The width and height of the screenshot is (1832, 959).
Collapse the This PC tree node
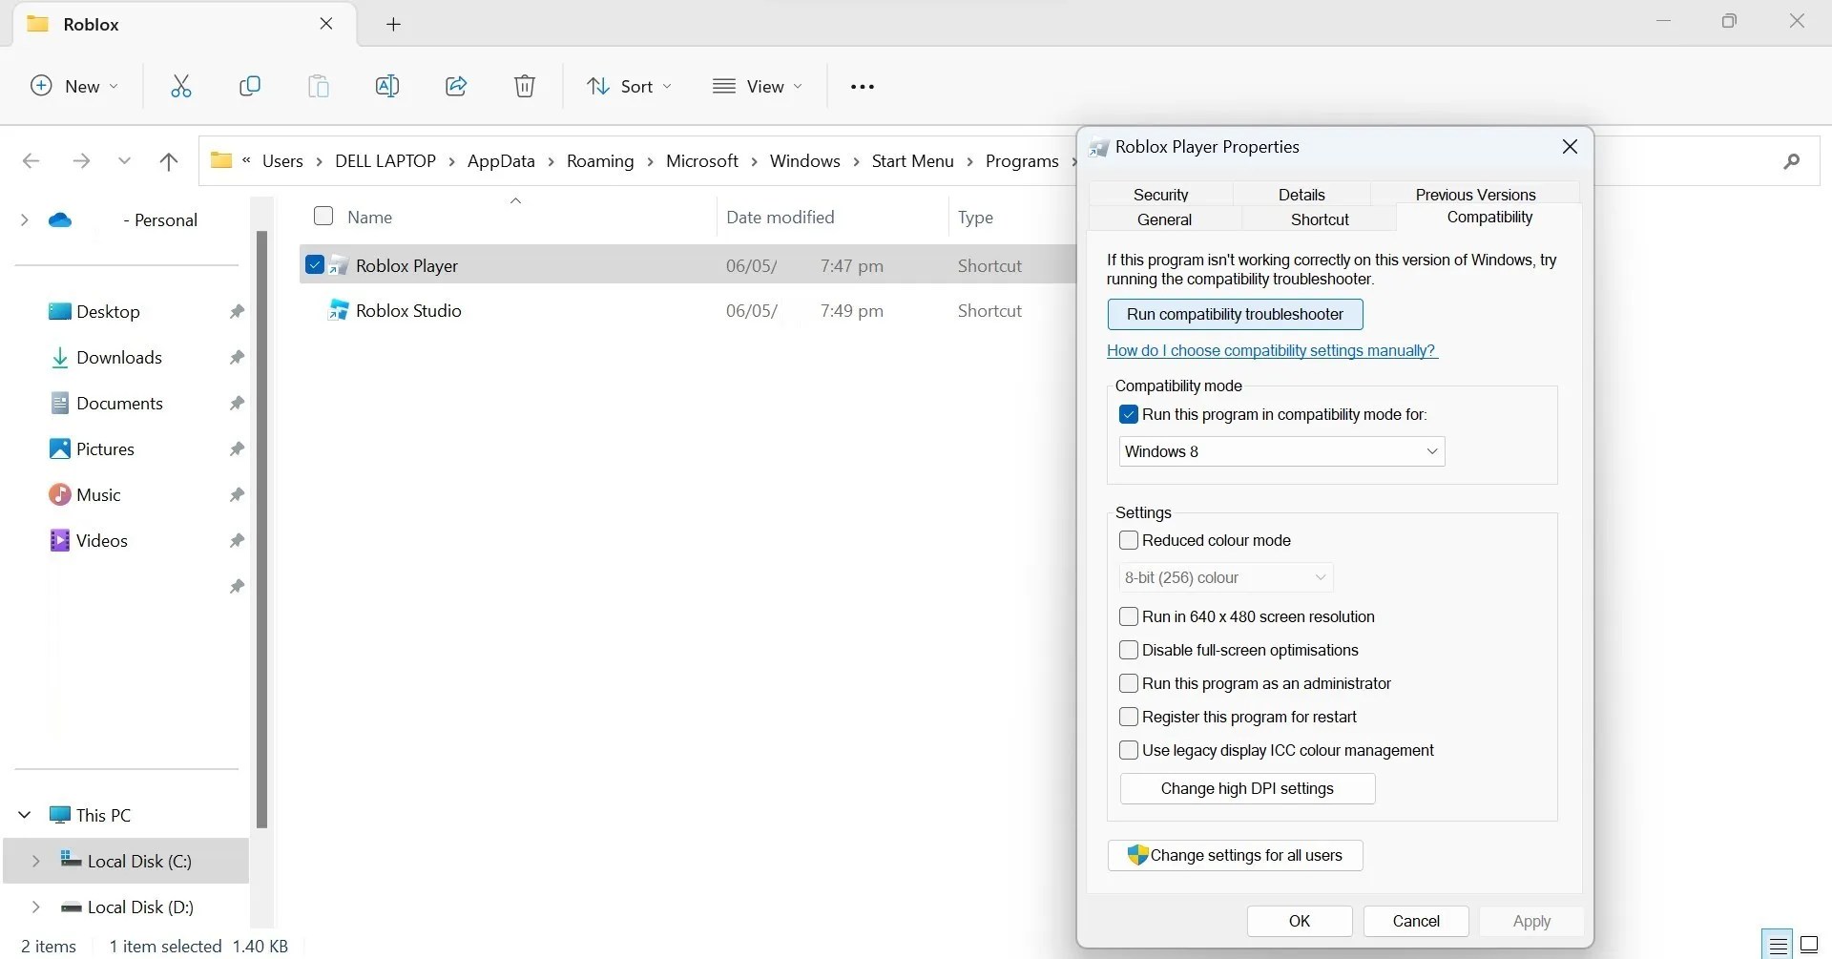(25, 815)
